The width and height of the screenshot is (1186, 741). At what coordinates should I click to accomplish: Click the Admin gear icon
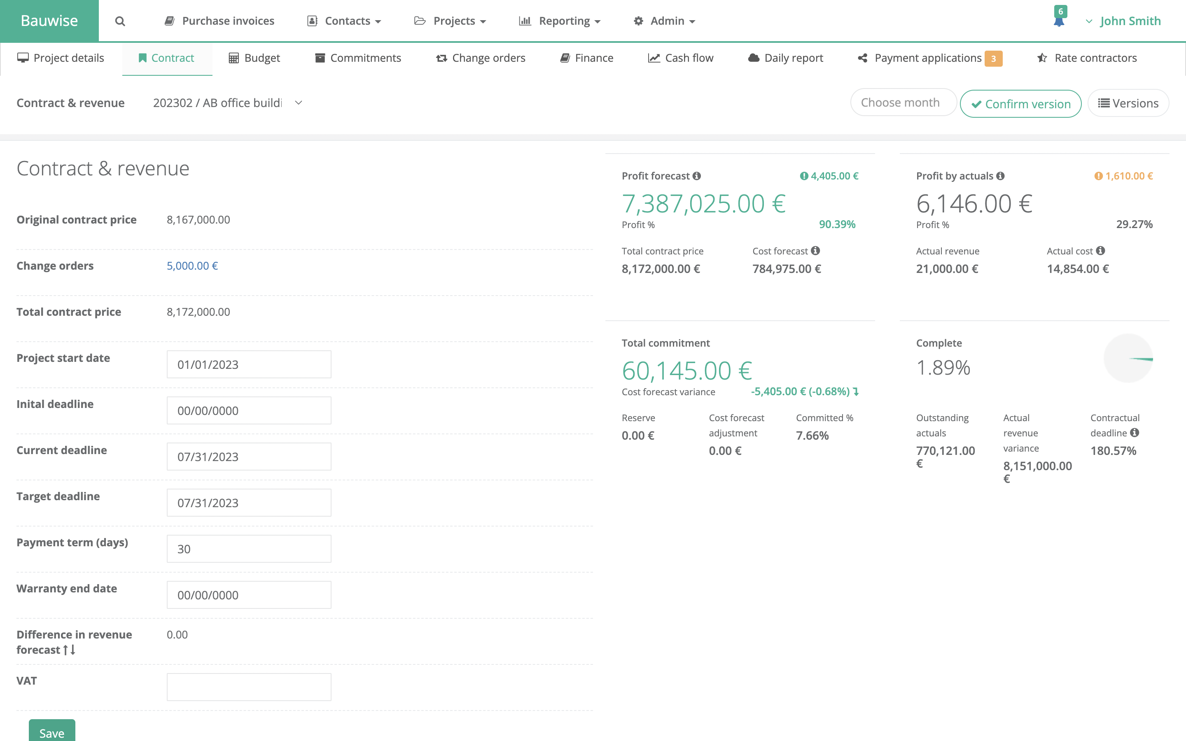pos(638,21)
